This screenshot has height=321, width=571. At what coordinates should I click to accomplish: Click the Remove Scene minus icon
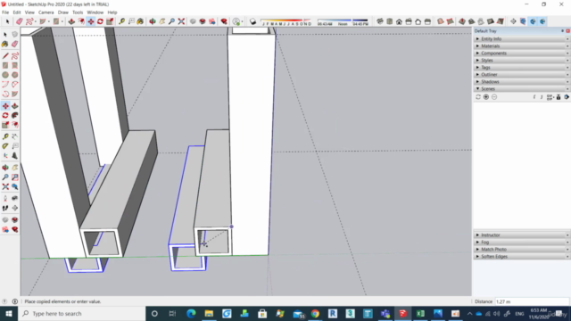tap(494, 97)
